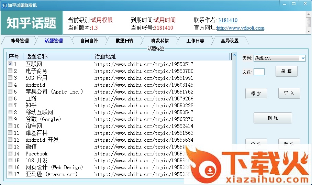This screenshot has width=312, height=185.
Task: Enable the checkbox for row 4 Android
Action: pos(10,85)
